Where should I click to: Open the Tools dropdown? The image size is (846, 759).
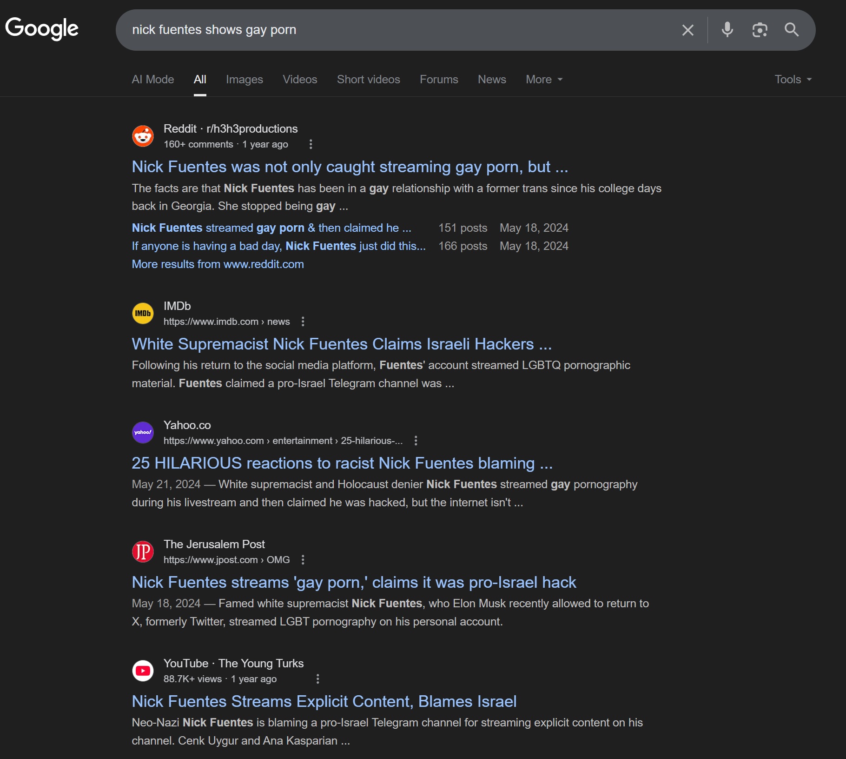pos(793,80)
